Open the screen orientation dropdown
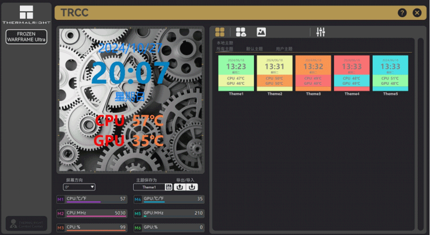The width and height of the screenshot is (430, 235). click(x=79, y=187)
